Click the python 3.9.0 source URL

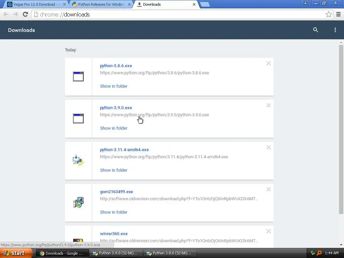tap(155, 115)
